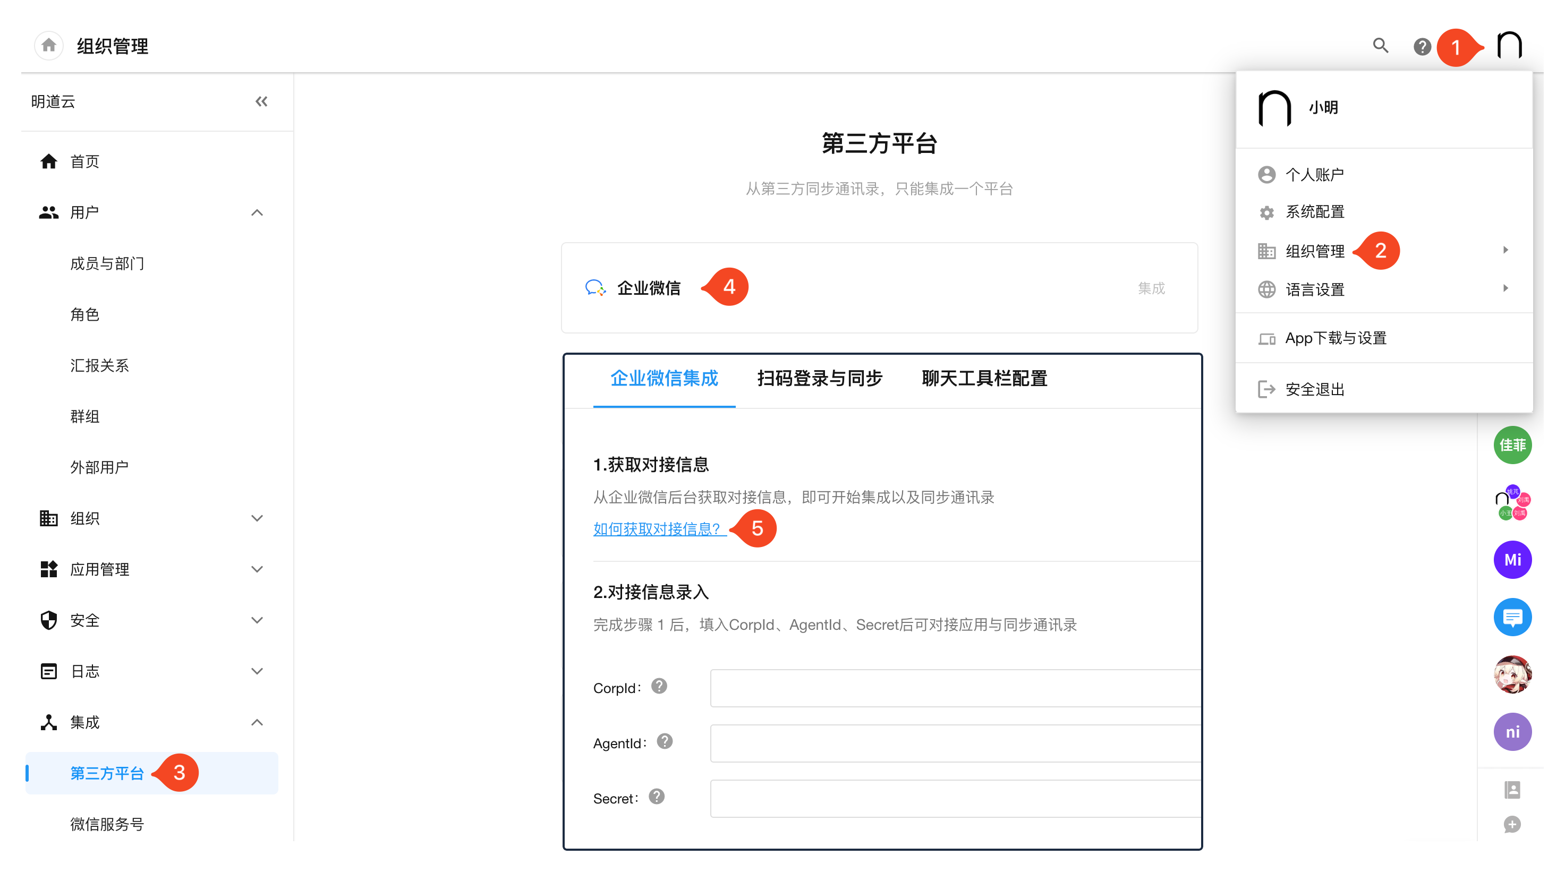1565x872 pixels.
Task: Collapse the 集成 sidebar section
Action: 257,722
